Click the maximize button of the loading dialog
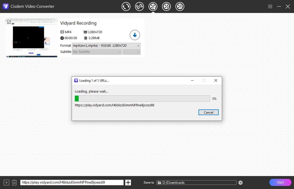Viewport: 294px width, 189px height. pyautogui.click(x=204, y=80)
